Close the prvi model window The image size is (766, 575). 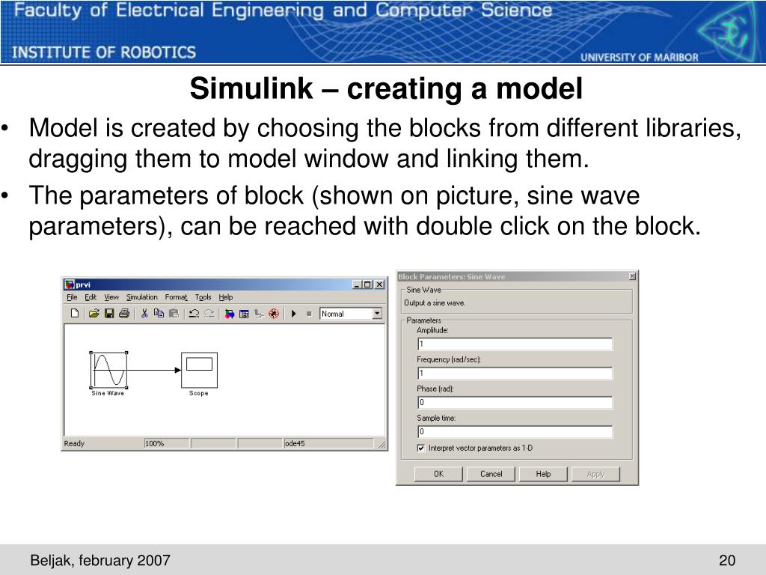click(x=379, y=285)
